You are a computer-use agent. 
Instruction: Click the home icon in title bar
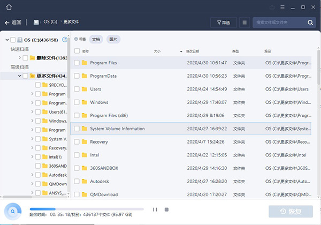pos(7,7)
